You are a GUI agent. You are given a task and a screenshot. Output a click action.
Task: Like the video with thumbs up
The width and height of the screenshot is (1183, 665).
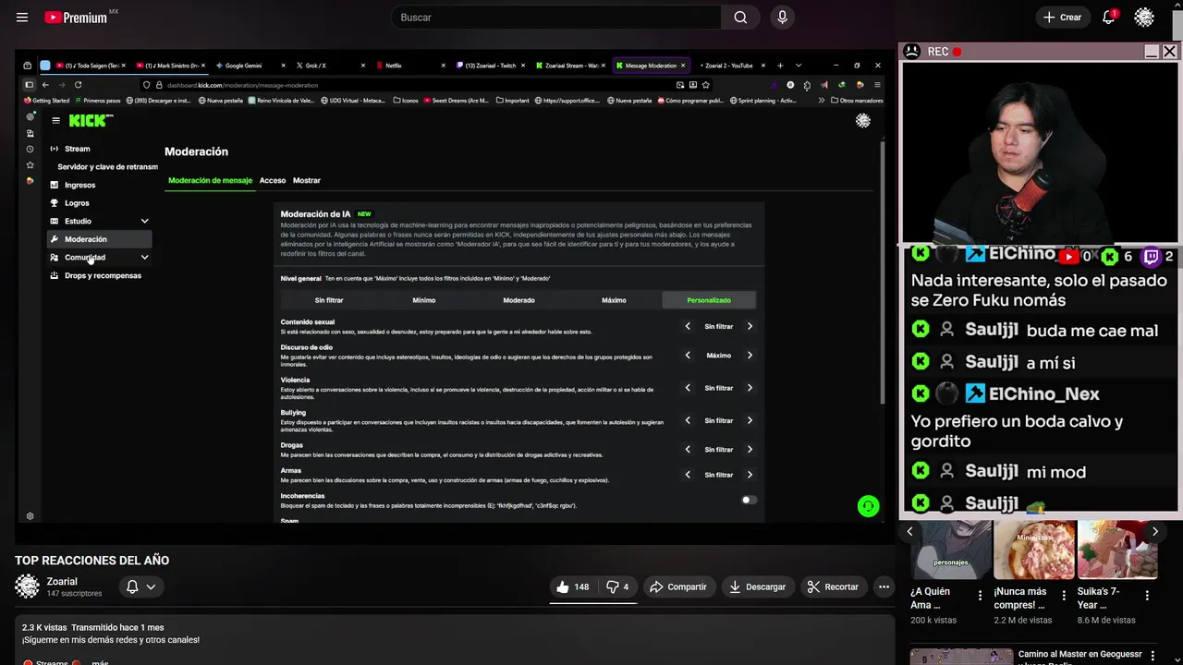coord(573,586)
